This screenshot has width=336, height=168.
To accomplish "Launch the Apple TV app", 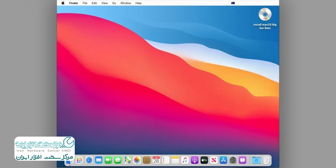I will 204,160.
